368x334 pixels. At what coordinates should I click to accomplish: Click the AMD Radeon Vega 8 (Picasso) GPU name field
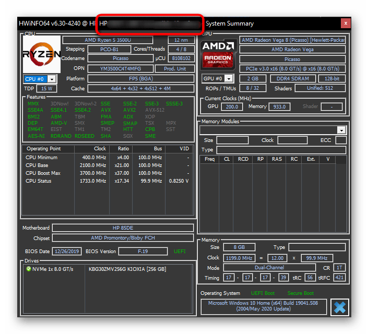(x=292, y=40)
